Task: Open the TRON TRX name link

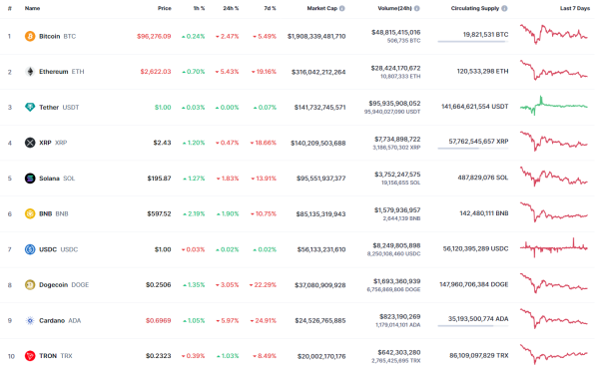Action: 56,356
